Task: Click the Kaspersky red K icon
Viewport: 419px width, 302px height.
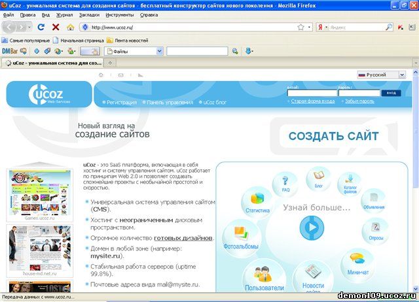Action: (x=401, y=27)
